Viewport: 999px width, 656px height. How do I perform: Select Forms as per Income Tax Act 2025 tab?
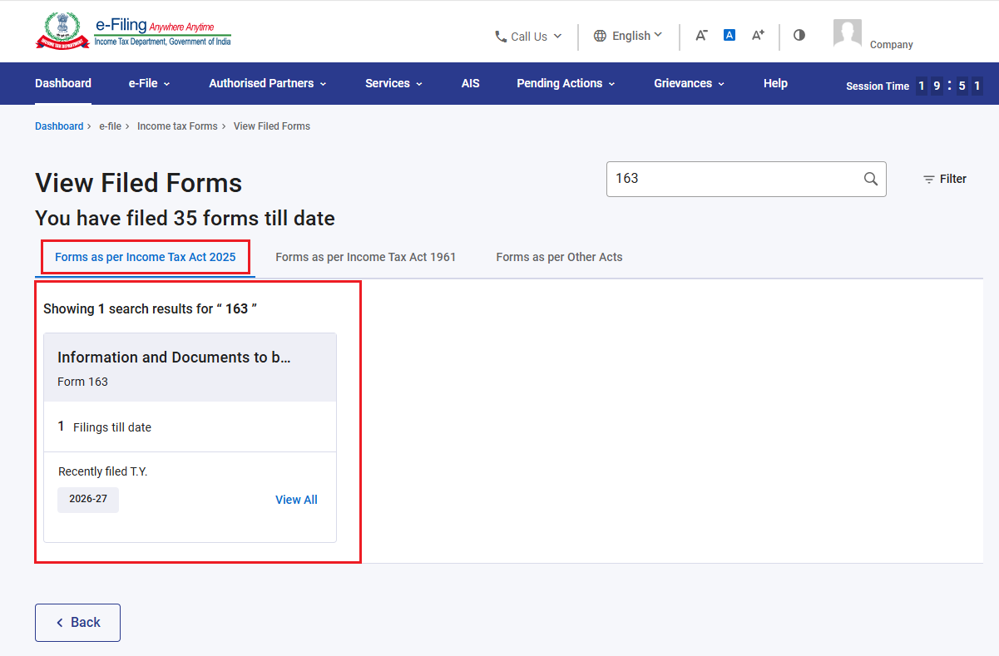tap(146, 257)
